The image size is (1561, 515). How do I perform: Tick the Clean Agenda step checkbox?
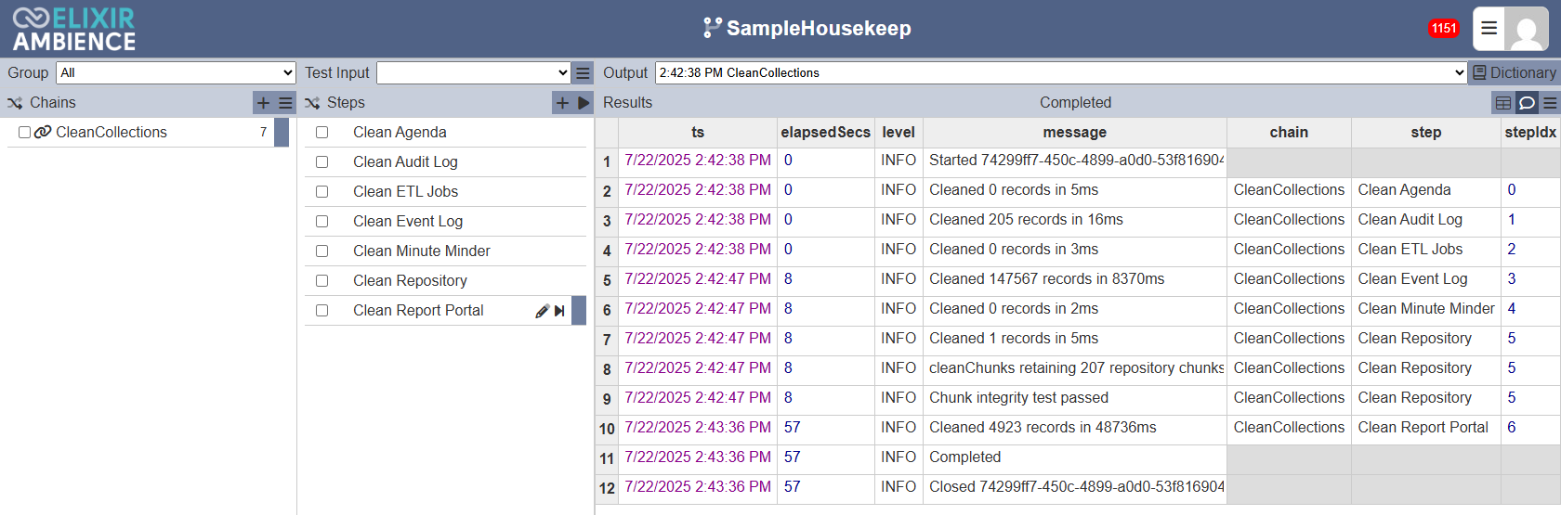(321, 133)
